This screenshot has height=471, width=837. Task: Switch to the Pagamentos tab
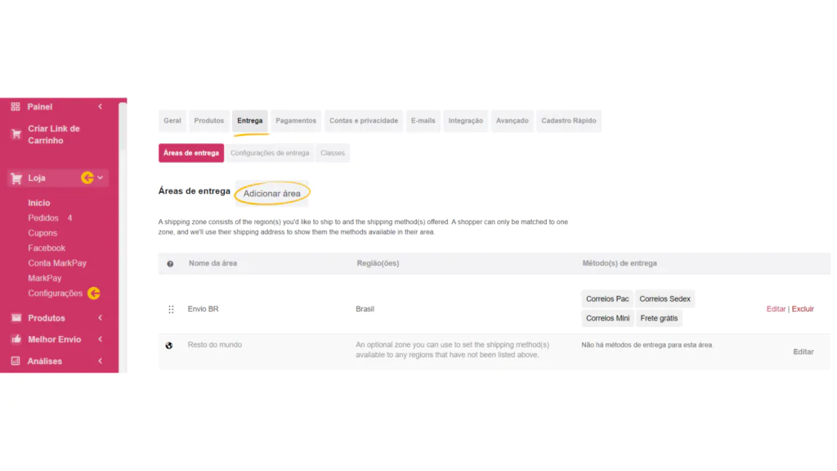tap(296, 121)
